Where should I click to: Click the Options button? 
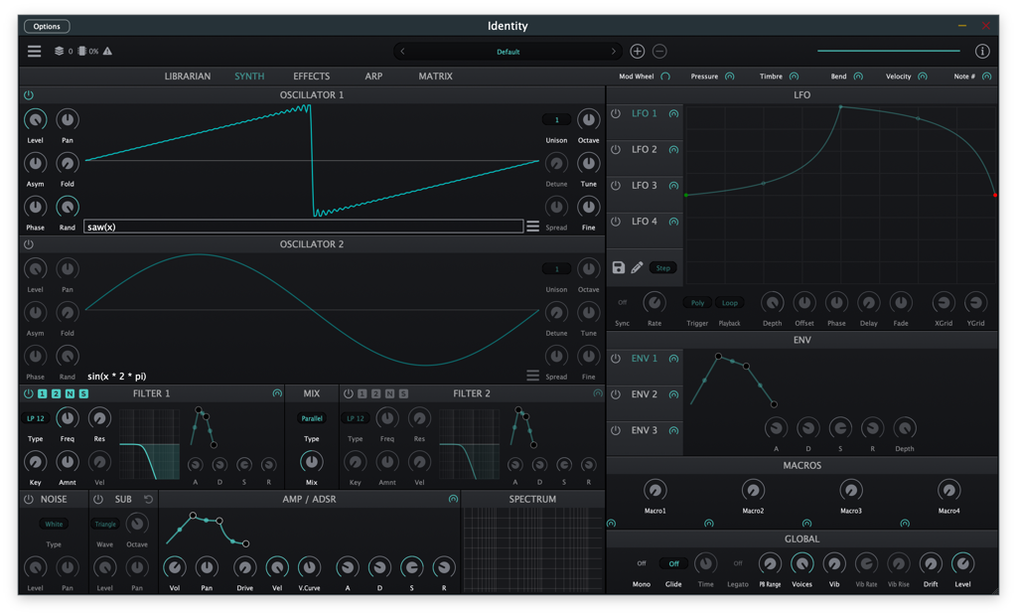(x=47, y=26)
